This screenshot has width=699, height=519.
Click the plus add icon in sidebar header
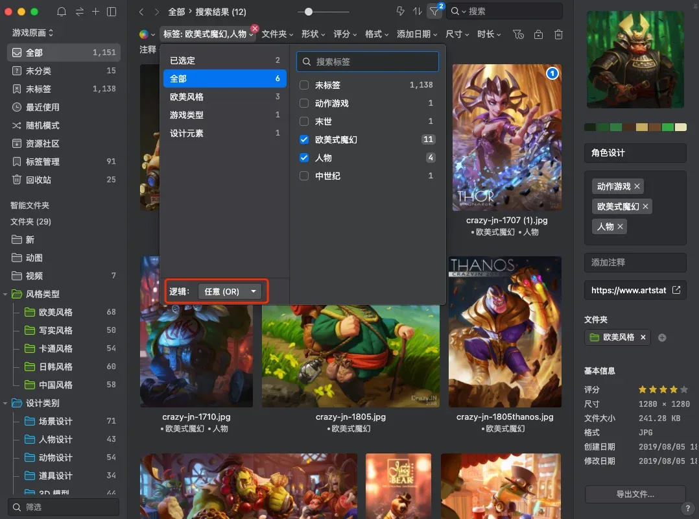[x=95, y=12]
